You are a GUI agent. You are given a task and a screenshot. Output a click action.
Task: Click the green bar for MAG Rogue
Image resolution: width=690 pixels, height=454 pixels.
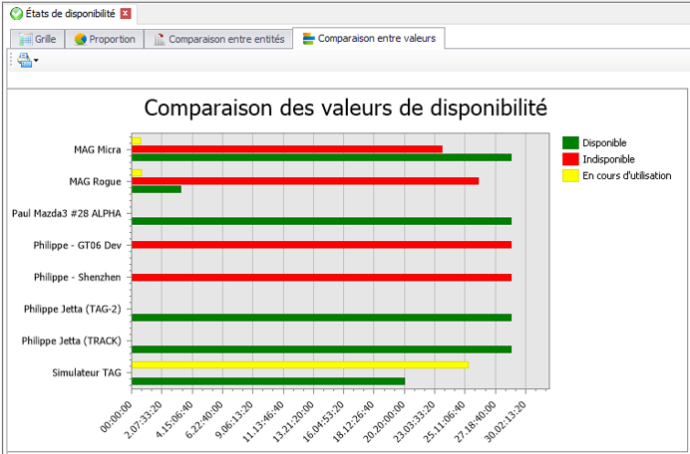click(156, 189)
